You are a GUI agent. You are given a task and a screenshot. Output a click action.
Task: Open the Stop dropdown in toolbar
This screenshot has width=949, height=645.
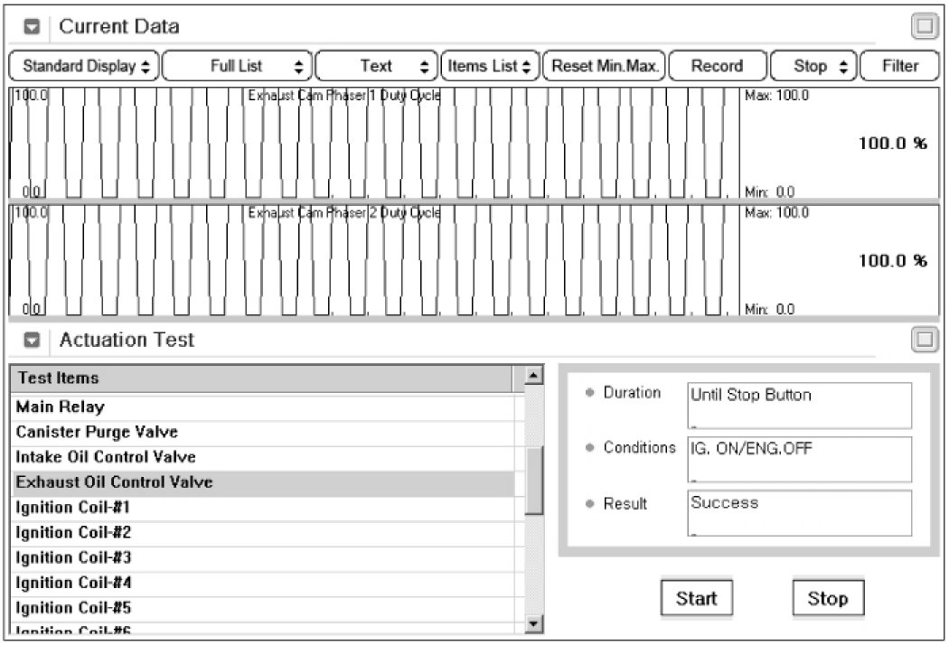click(811, 66)
